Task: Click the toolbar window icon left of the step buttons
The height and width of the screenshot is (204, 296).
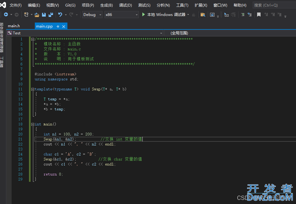Action: pos(212,14)
